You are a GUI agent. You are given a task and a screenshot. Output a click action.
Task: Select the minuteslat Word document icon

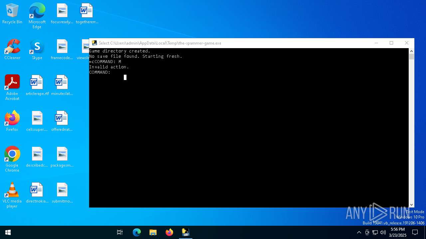tap(62, 85)
